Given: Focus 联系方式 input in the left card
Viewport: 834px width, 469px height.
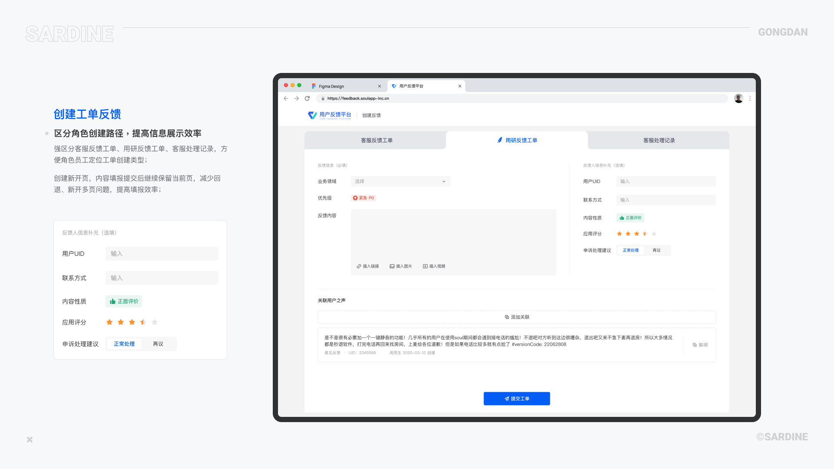Looking at the screenshot, I should [162, 278].
